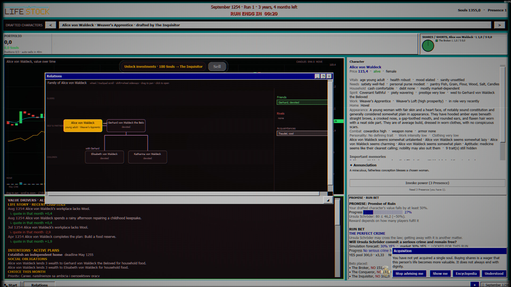Screen dimensions: 511x287
Task: Open Gerhard von Waldeck family node
Action: (x=126, y=125)
